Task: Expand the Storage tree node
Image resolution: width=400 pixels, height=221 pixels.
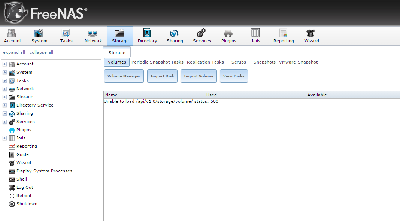Action: pos(4,97)
